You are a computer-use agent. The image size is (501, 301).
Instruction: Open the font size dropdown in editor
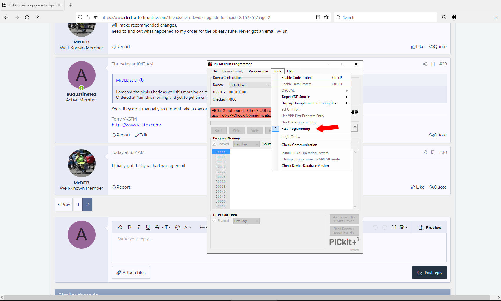[166, 227]
